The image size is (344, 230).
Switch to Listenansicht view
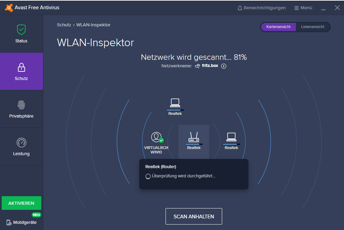pos(313,27)
